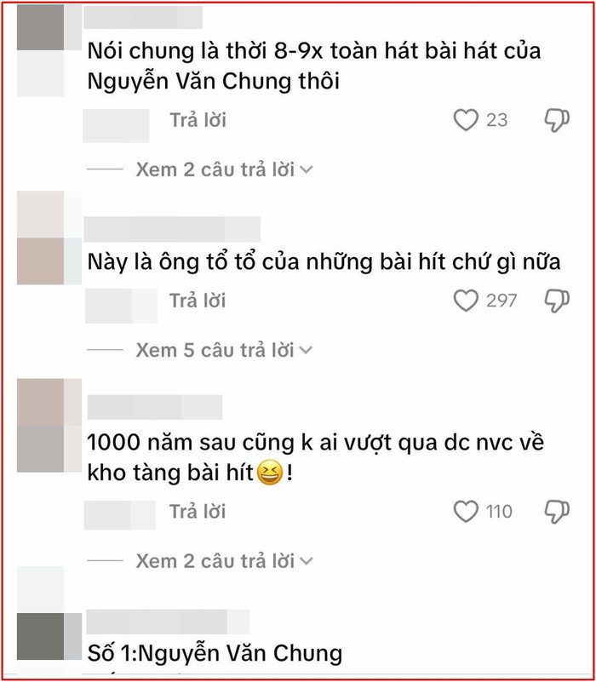596x682 pixels.
Task: Reply to the 'ông tổ tổ' comment
Action: pyautogui.click(x=198, y=301)
